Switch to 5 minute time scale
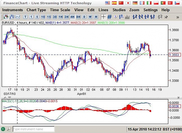 [x=37, y=17]
